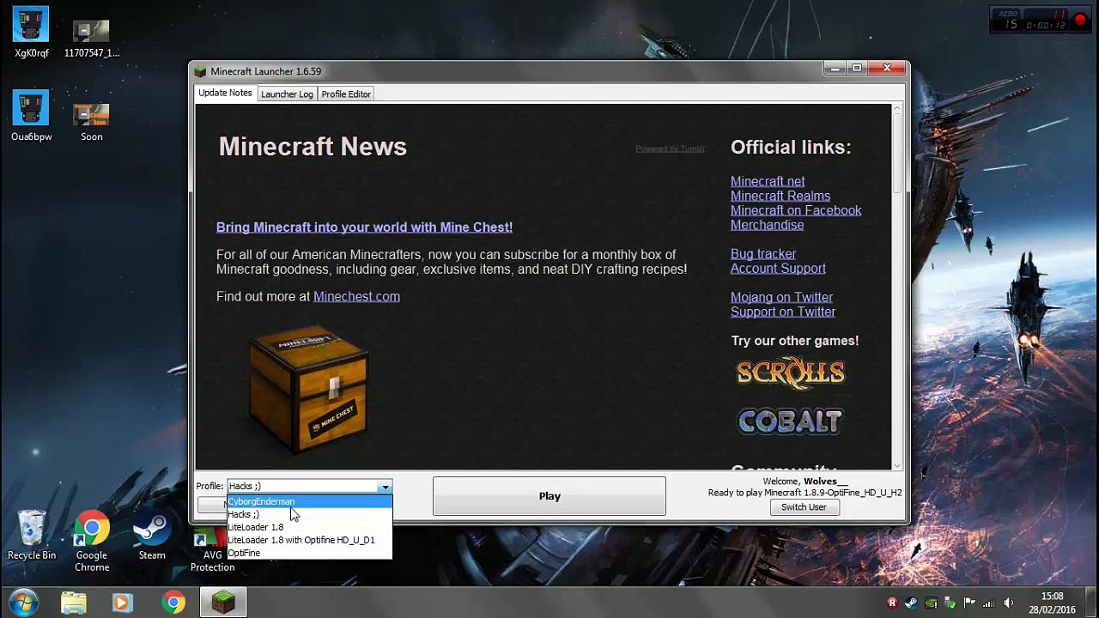This screenshot has height=618, width=1099.
Task: Open the NVIDIA tray icon
Action: point(930,603)
